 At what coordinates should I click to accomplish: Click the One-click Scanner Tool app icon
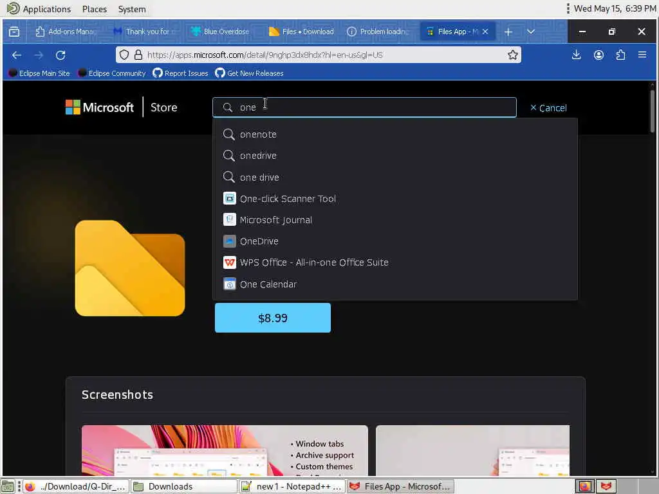tap(230, 198)
